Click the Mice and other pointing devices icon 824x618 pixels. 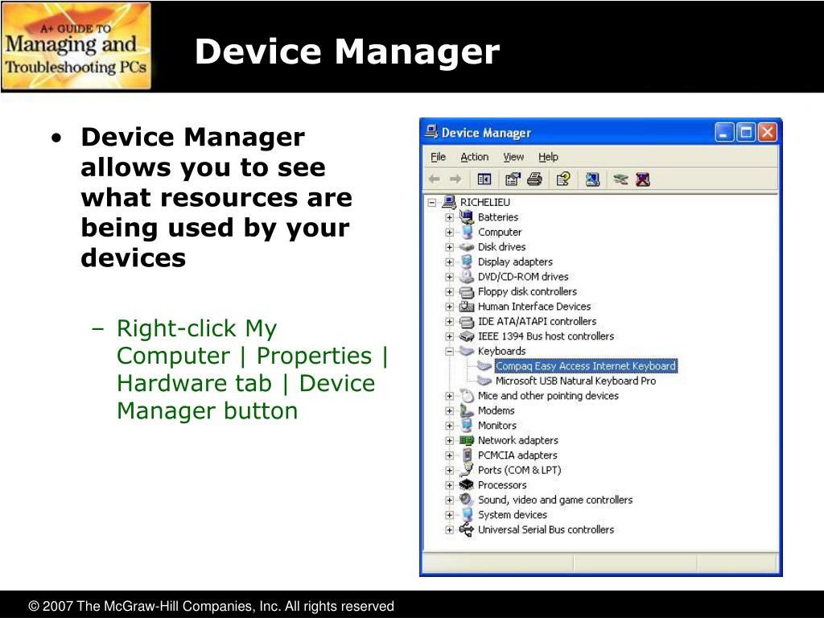[467, 395]
